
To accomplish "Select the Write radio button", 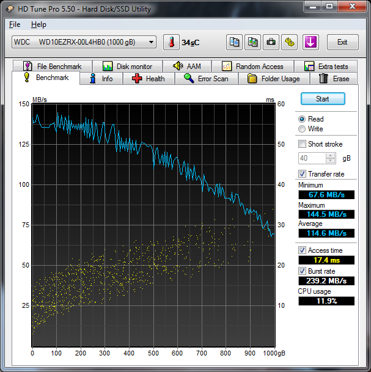I will (302, 129).
